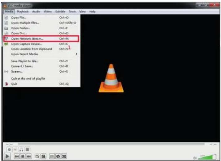Toggle loop repeat mode button

[x=58, y=156]
